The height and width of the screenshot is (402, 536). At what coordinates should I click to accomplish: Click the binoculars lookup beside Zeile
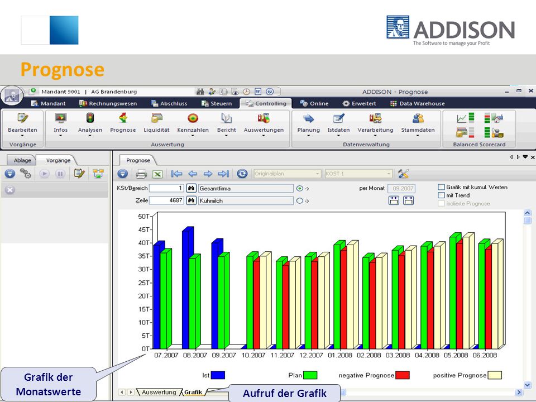click(x=191, y=200)
